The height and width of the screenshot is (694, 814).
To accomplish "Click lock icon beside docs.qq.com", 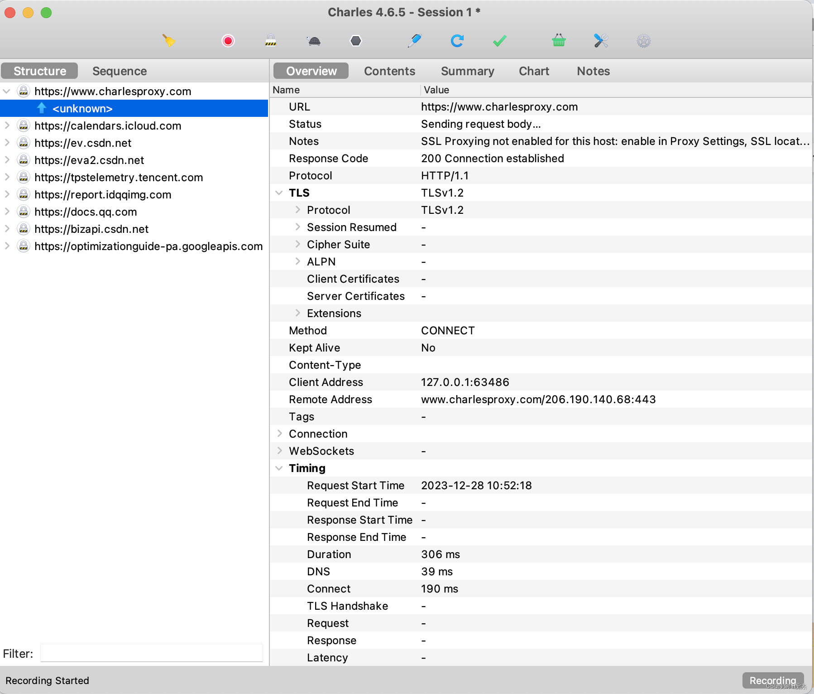I will pyautogui.click(x=24, y=212).
